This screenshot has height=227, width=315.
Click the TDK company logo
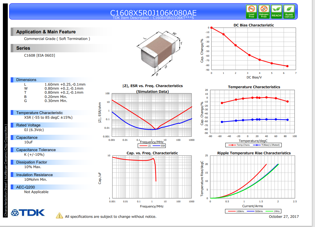(x=28, y=213)
